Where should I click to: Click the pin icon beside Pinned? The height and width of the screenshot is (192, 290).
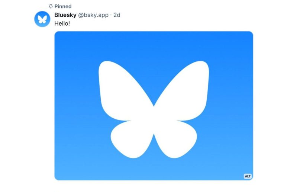pyautogui.click(x=51, y=6)
